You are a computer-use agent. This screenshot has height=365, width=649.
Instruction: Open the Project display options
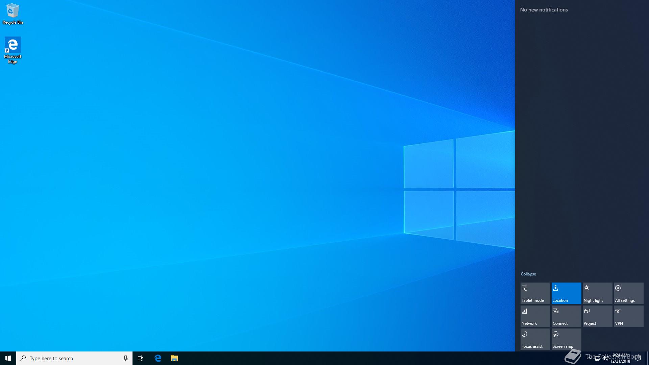pyautogui.click(x=597, y=316)
